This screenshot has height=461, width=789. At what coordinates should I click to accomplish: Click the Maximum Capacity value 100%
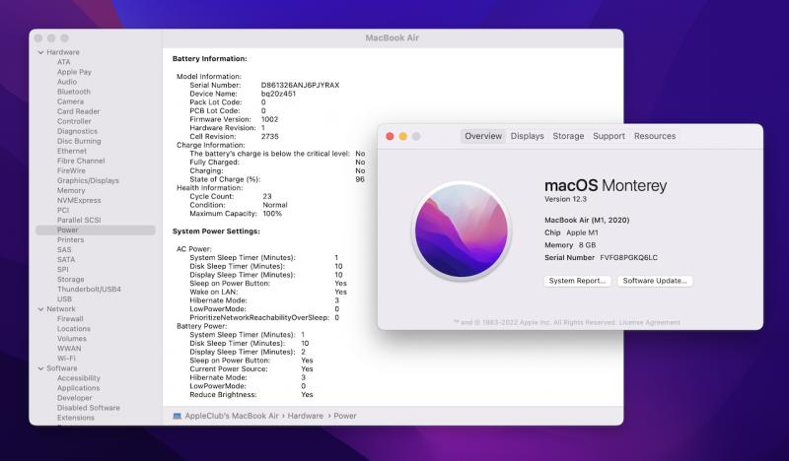click(272, 214)
